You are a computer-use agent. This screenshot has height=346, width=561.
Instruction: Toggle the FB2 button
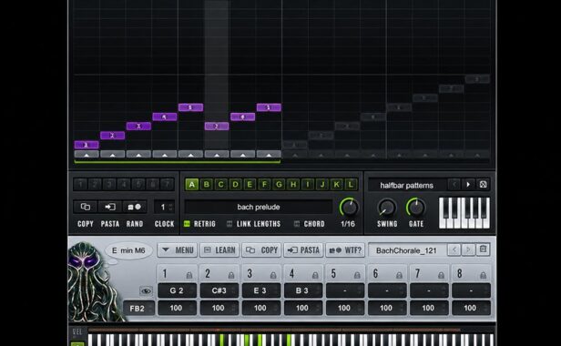click(x=138, y=308)
